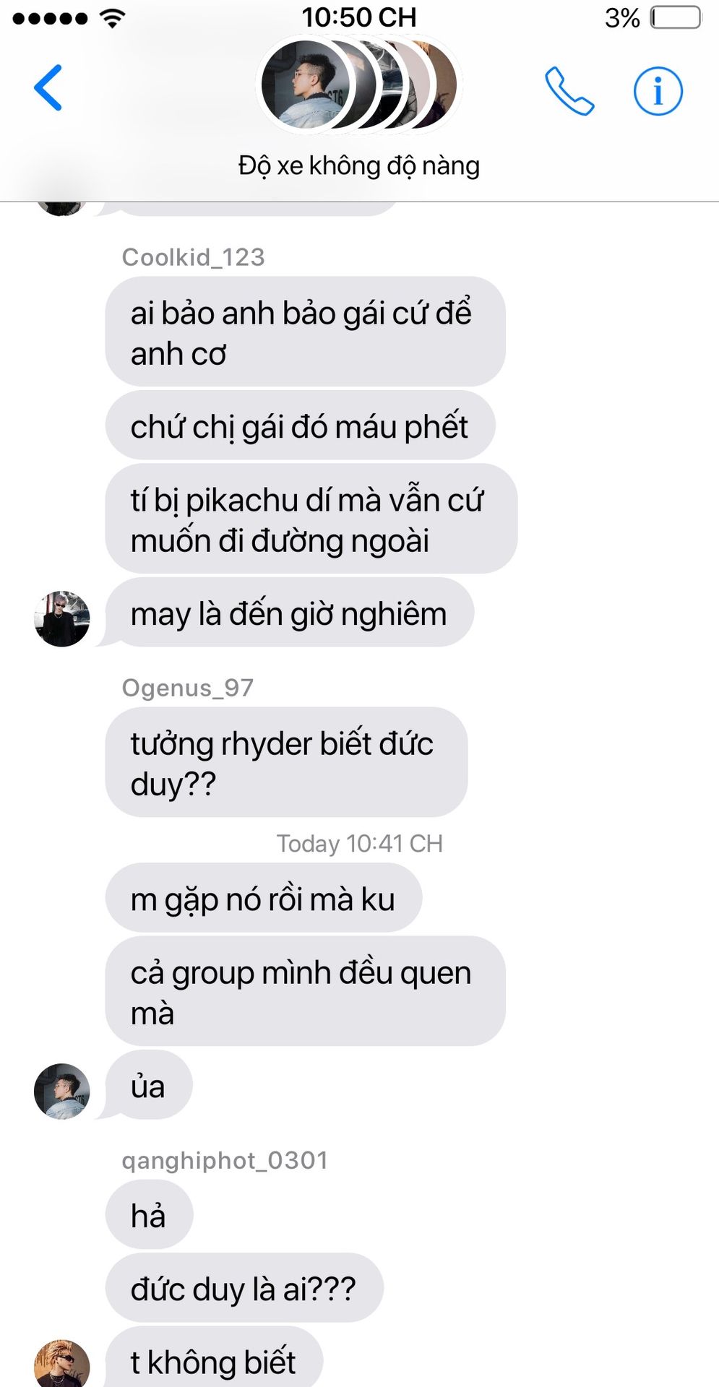Select message "chứ chị gái đó máu phết"
The height and width of the screenshot is (1387, 719).
point(300,426)
